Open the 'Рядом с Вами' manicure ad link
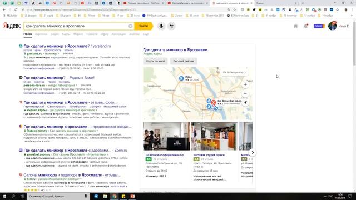This screenshot has height=200, width=356. 59,78
